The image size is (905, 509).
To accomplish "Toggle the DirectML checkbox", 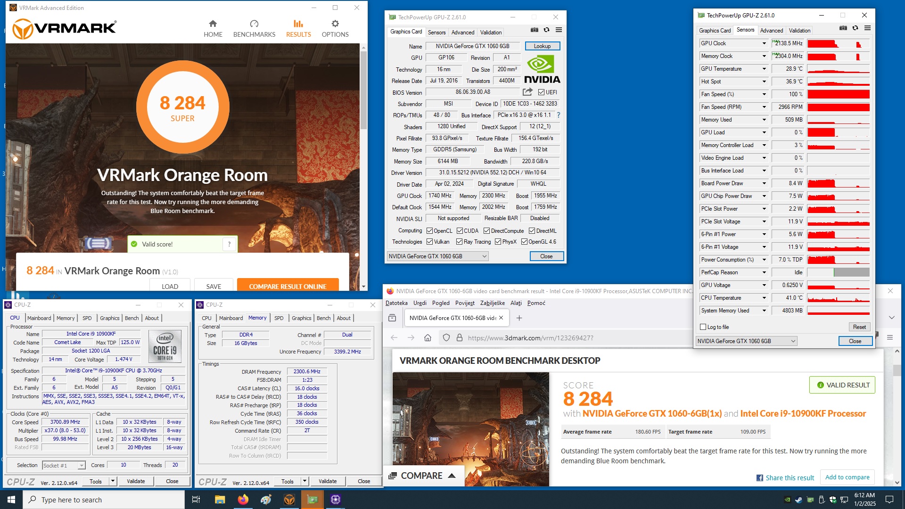I will point(532,231).
